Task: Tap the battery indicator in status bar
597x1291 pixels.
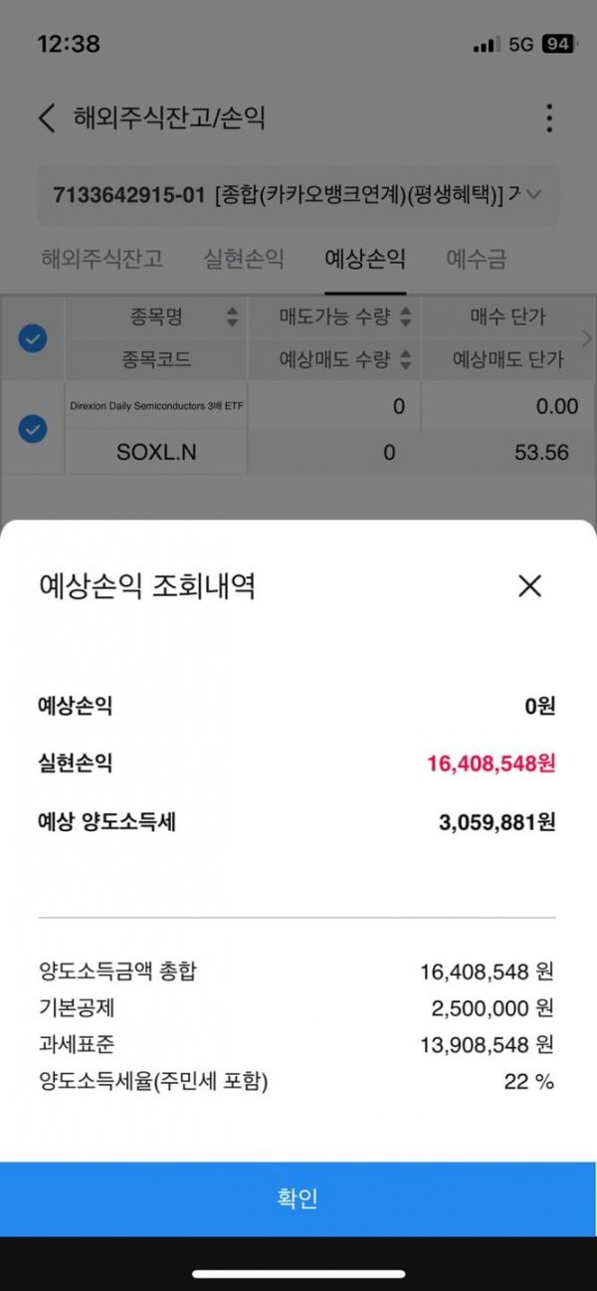Action: [557, 45]
